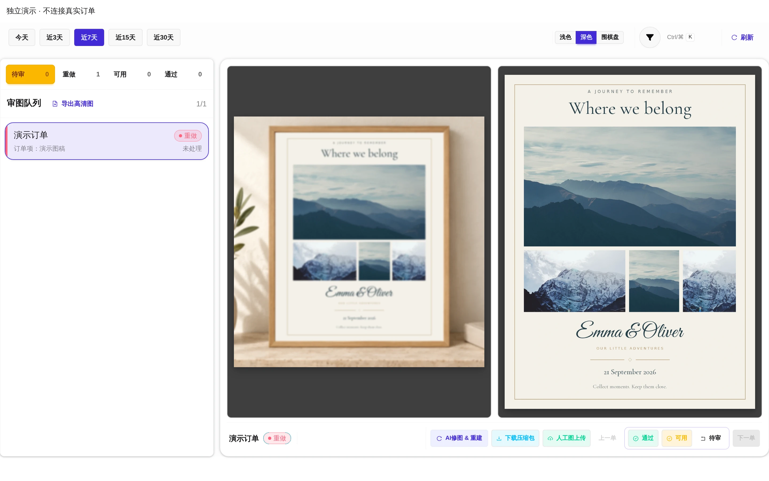Click the framed mockup preview image
Screen dimensions: 769x481
[x=359, y=242]
